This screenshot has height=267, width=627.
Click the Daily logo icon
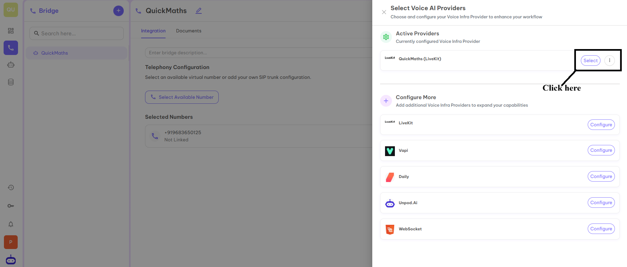390,177
